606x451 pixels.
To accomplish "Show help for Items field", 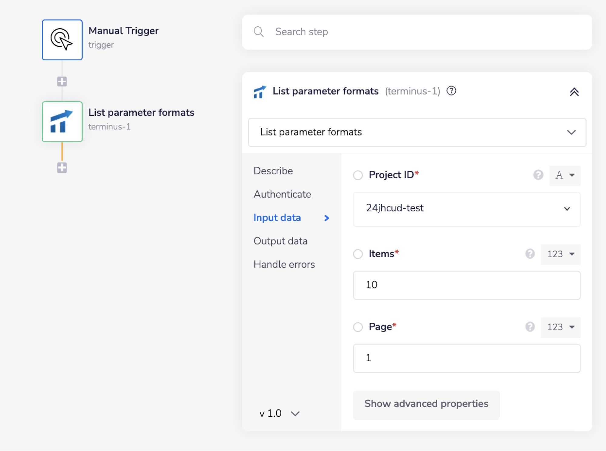I will 530,254.
